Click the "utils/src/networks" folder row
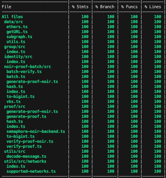Screen dimensions: 166x178 [x=25, y=161]
